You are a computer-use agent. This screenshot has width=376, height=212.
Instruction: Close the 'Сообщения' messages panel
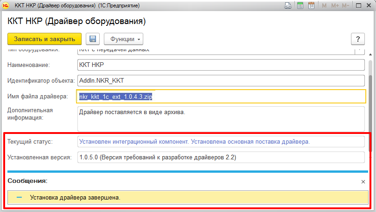[x=363, y=182]
